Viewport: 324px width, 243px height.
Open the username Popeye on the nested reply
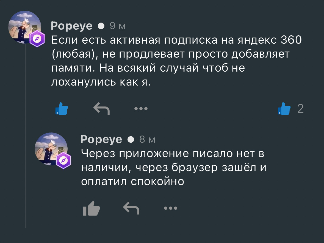(x=101, y=140)
